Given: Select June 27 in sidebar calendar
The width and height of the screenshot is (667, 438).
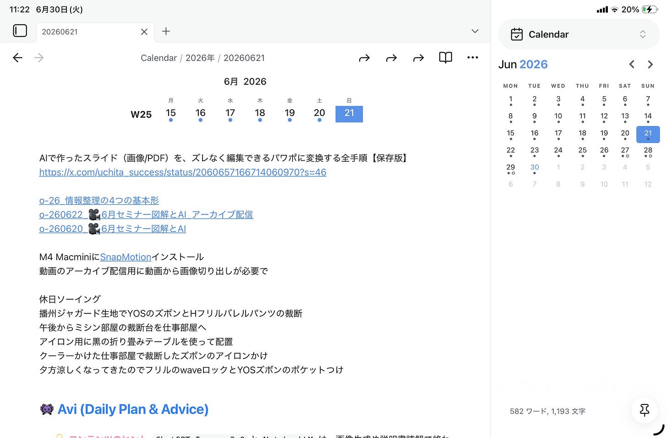Looking at the screenshot, I should tap(625, 151).
